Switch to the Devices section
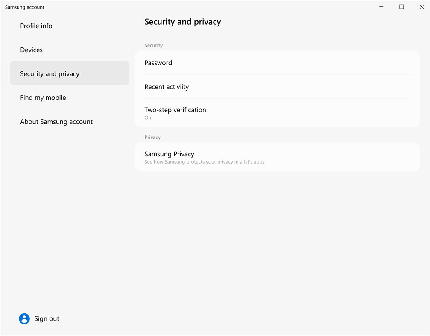The height and width of the screenshot is (336, 430). tap(31, 50)
